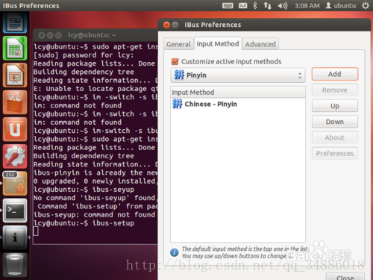Open Ubuntu One launcher icon
This screenshot has width=373, height=280.
tap(15, 129)
